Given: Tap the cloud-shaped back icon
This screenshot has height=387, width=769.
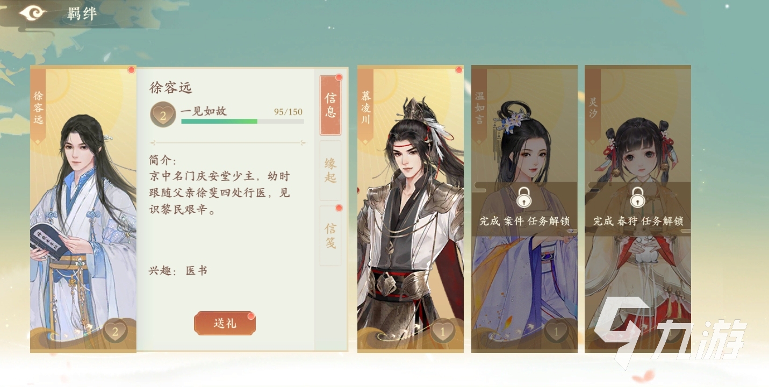Looking at the screenshot, I should point(33,13).
